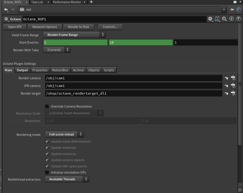
Task: Open the operator chooser for Render camera
Action: point(233,78)
